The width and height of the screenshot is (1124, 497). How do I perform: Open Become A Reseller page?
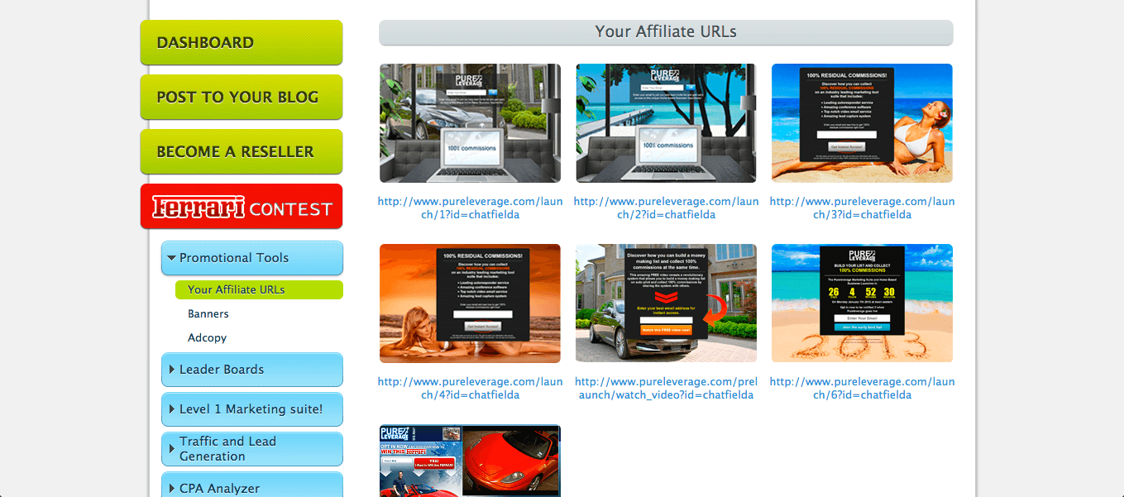click(x=242, y=151)
